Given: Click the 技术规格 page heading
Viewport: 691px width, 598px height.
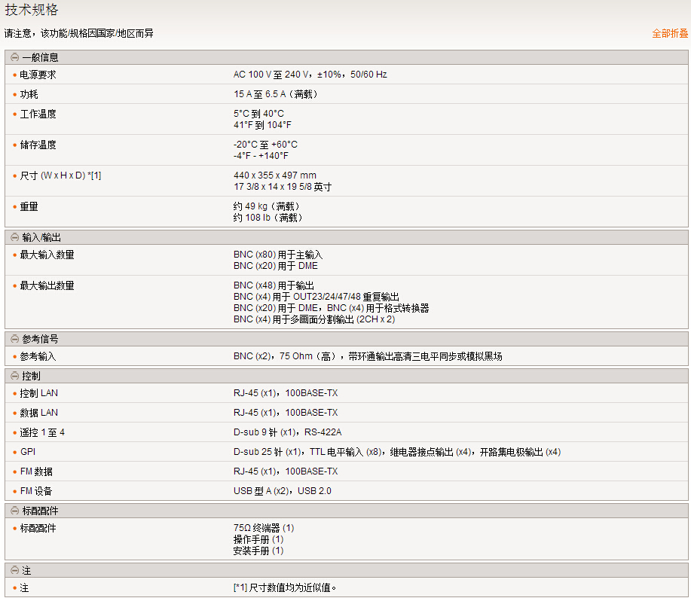Looking at the screenshot, I should [x=32, y=11].
